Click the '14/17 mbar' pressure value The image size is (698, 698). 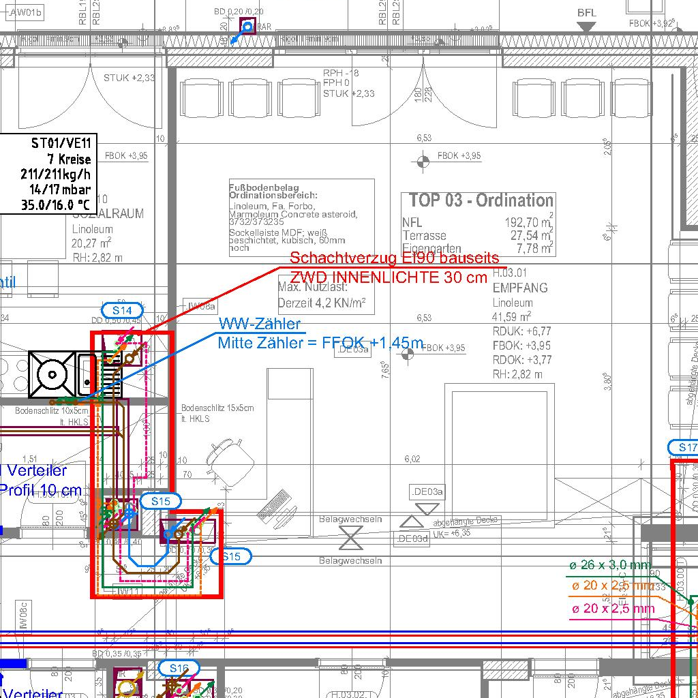[x=60, y=189]
